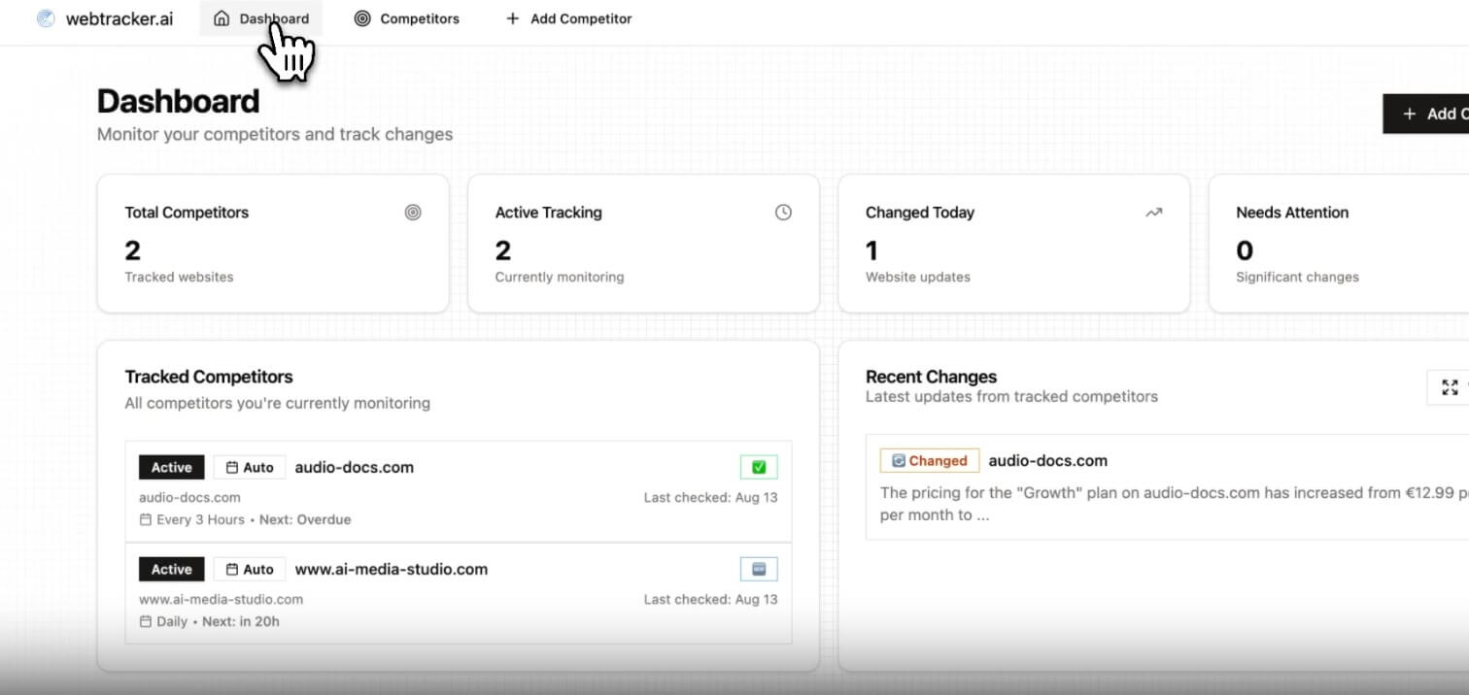Expand the Recent Changes panel with expand icon
The width and height of the screenshot is (1469, 695).
pos(1450,387)
